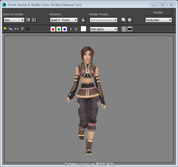This screenshot has width=178, height=167.
Task: Click the Edit Region icon
Action: [28, 20]
